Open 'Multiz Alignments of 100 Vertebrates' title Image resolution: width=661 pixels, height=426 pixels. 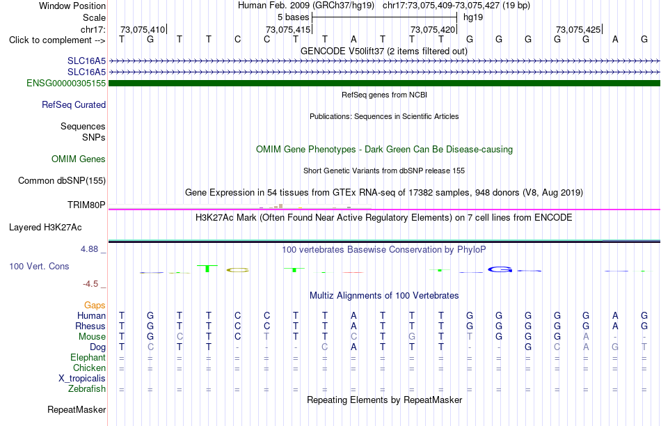(384, 296)
